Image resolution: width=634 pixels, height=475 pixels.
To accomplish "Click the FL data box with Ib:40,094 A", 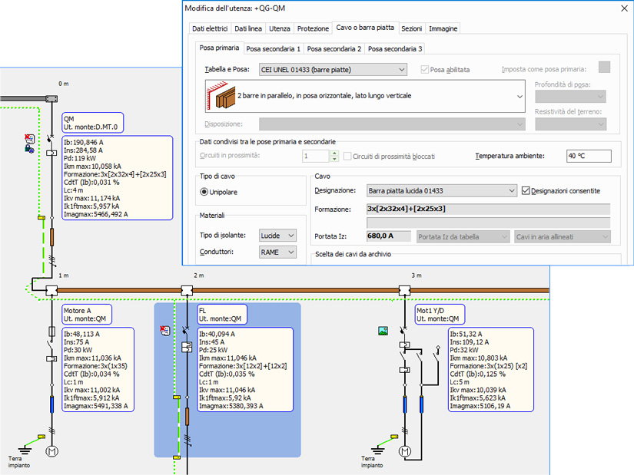I will [245, 370].
